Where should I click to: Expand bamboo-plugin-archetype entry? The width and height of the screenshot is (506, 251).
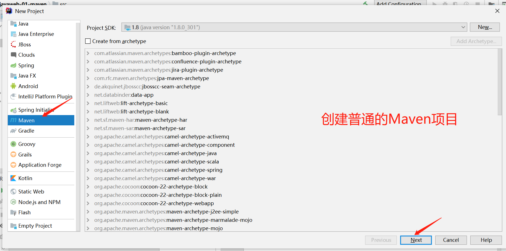[88, 53]
